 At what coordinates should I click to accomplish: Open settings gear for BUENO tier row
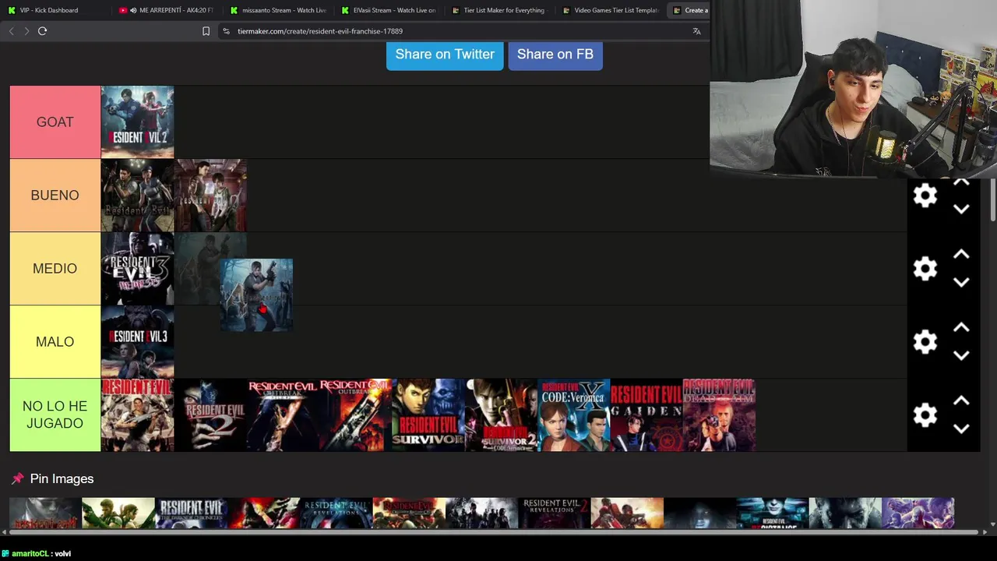point(925,196)
